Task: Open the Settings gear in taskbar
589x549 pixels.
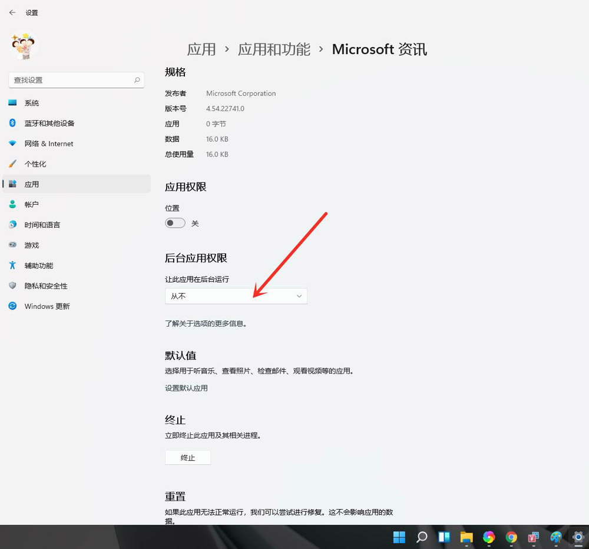Action: pos(578,537)
